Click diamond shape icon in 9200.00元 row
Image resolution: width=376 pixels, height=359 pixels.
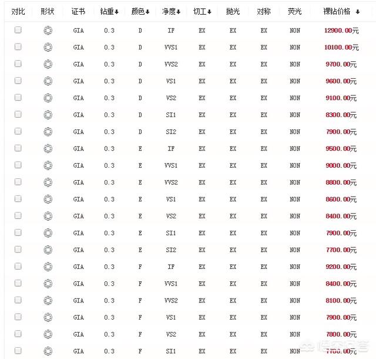(48, 267)
